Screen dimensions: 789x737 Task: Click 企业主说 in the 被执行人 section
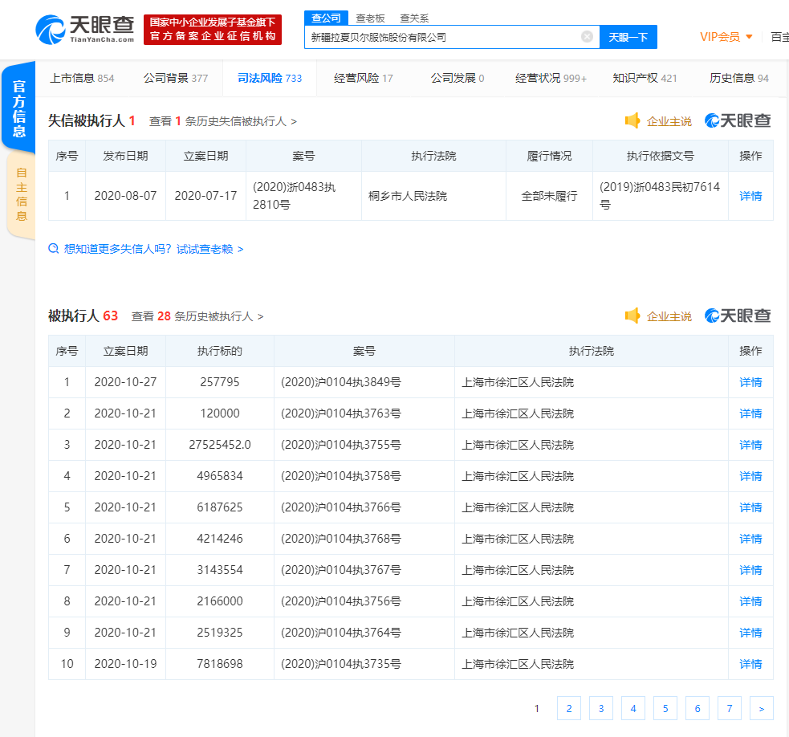(x=669, y=316)
